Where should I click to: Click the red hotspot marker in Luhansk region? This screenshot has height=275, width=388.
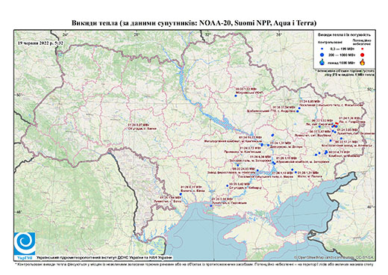pos(337,123)
